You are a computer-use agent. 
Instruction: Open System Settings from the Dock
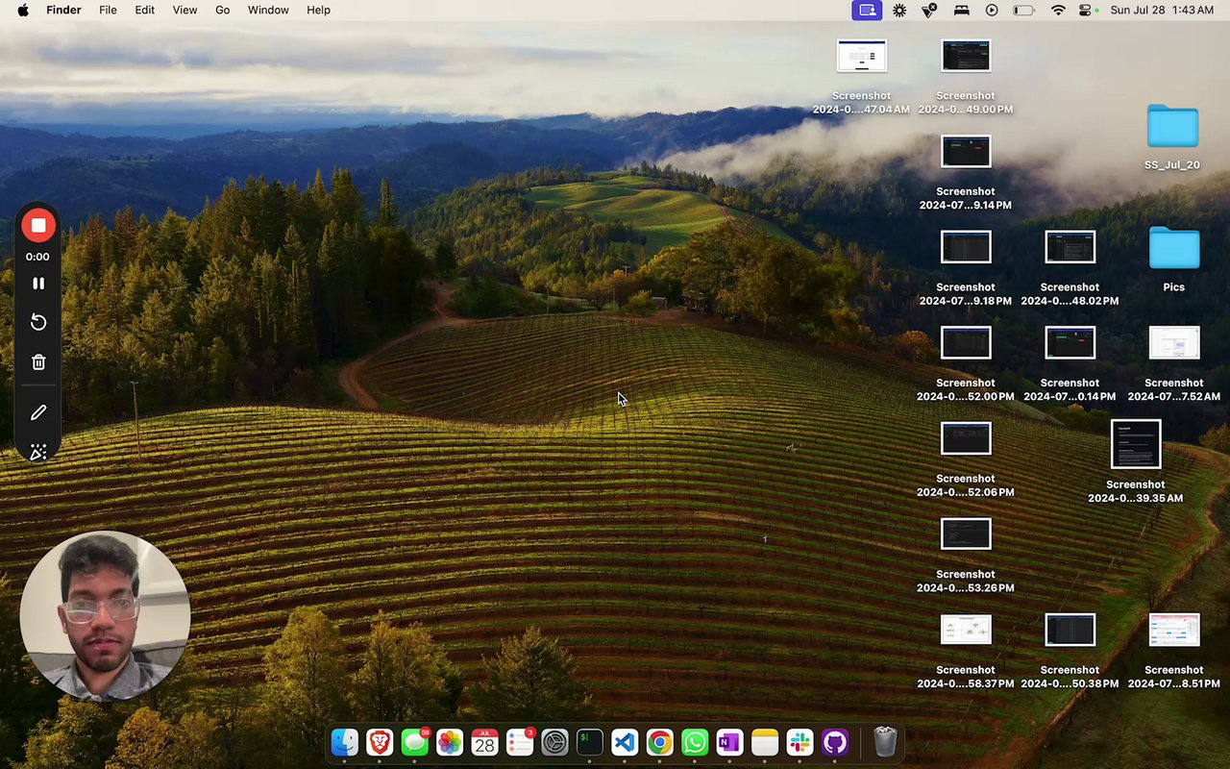coord(554,742)
